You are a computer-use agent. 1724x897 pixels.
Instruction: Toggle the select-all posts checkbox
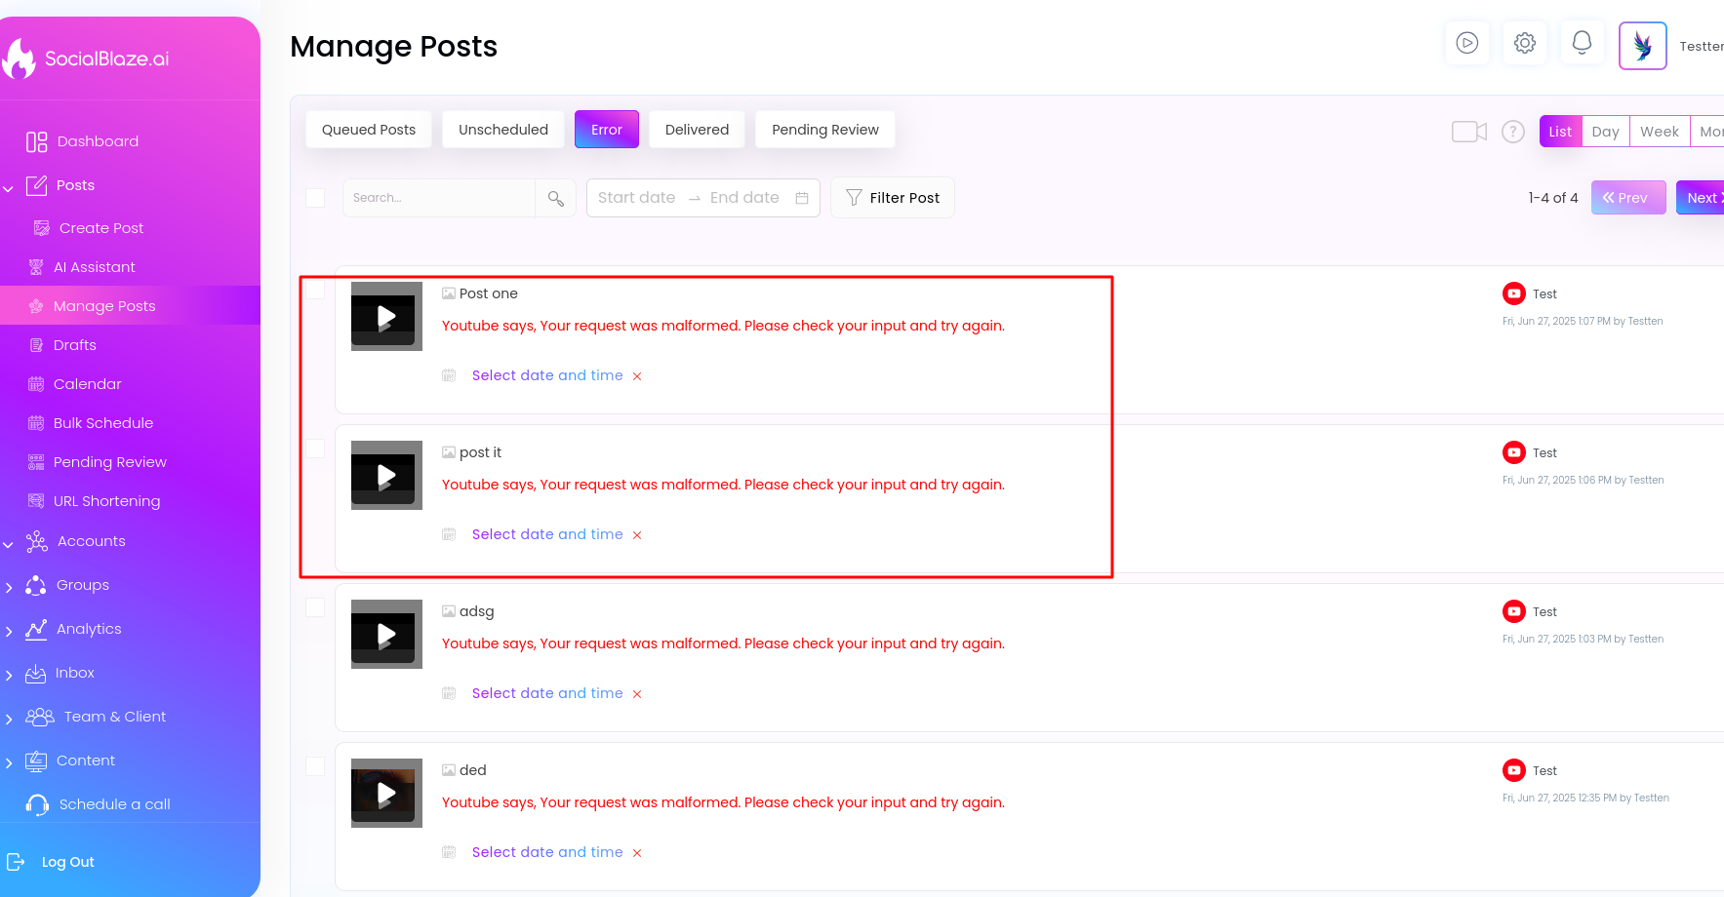point(315,197)
